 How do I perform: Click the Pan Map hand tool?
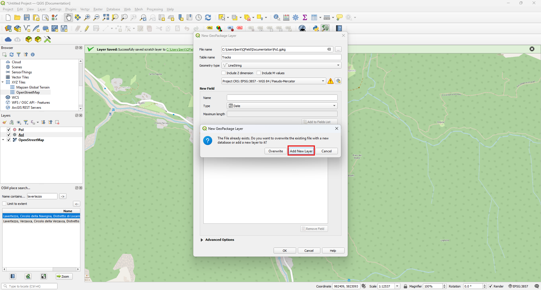tap(68, 17)
